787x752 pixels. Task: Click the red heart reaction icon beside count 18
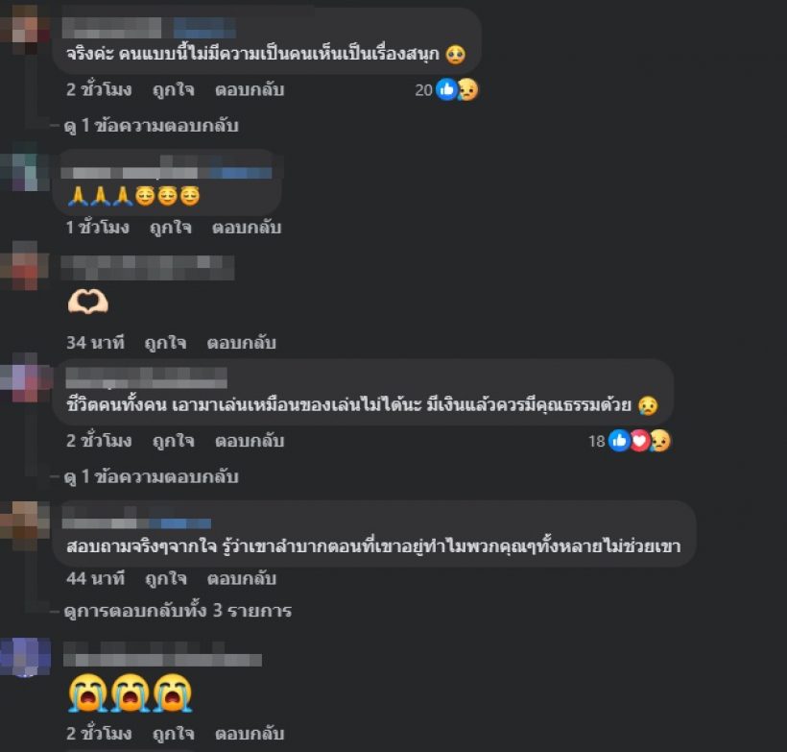[x=639, y=441]
